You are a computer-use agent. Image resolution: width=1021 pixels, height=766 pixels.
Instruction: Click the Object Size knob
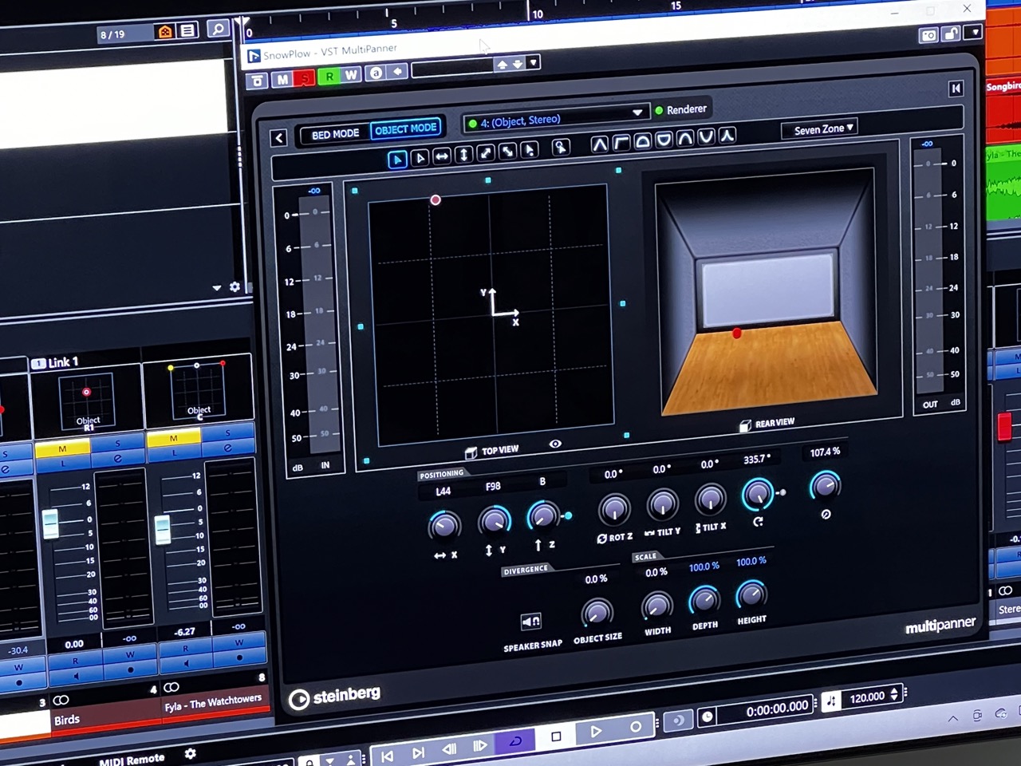click(596, 613)
